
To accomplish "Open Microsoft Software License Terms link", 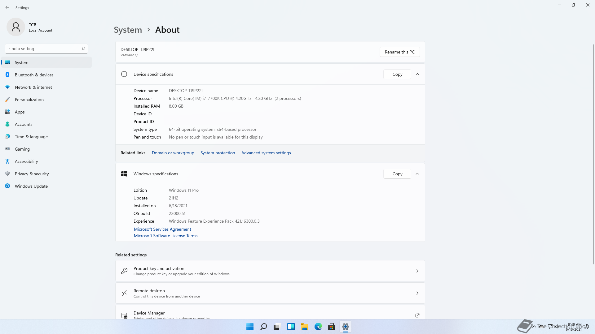I will click(x=165, y=236).
